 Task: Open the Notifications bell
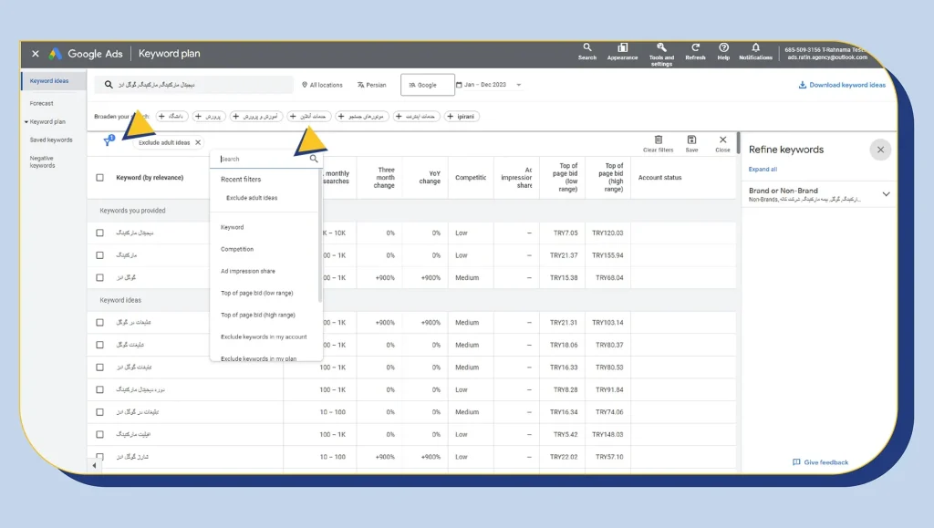click(755, 51)
